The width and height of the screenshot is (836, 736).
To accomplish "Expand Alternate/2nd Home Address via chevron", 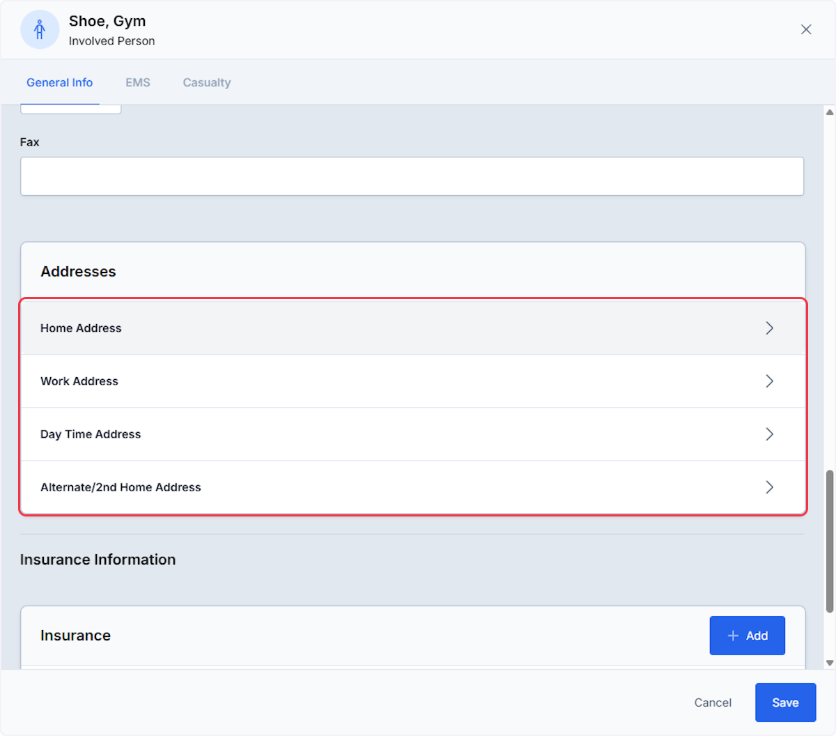I will [769, 487].
